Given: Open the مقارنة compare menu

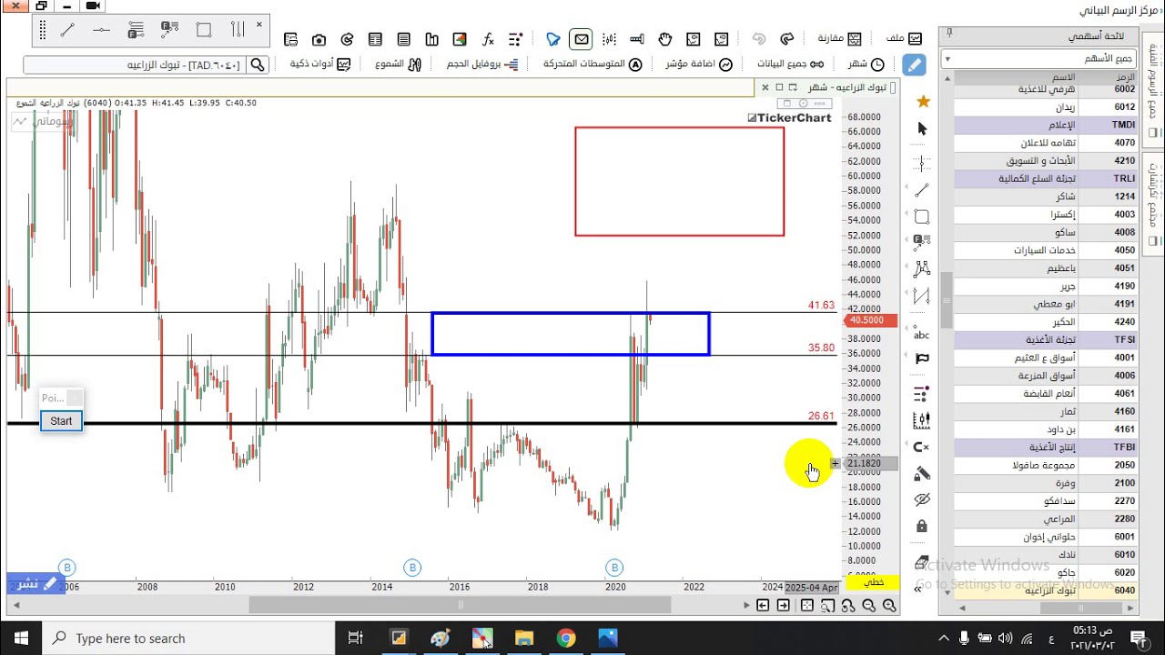Looking at the screenshot, I should [x=839, y=39].
